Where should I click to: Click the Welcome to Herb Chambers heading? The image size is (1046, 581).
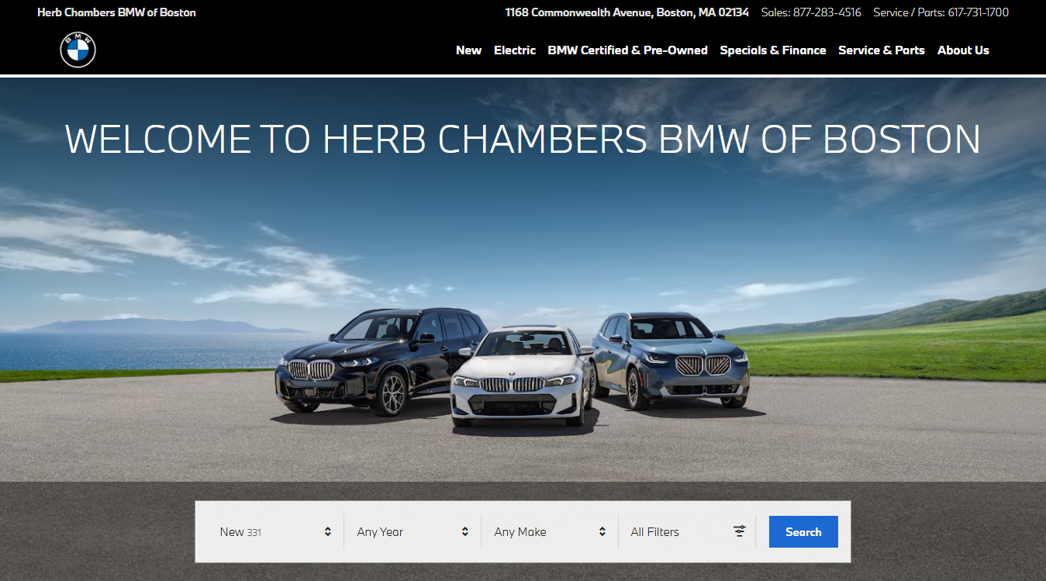[523, 139]
